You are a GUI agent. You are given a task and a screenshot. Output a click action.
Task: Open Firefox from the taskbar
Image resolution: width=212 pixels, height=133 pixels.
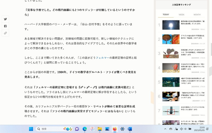point(115,129)
